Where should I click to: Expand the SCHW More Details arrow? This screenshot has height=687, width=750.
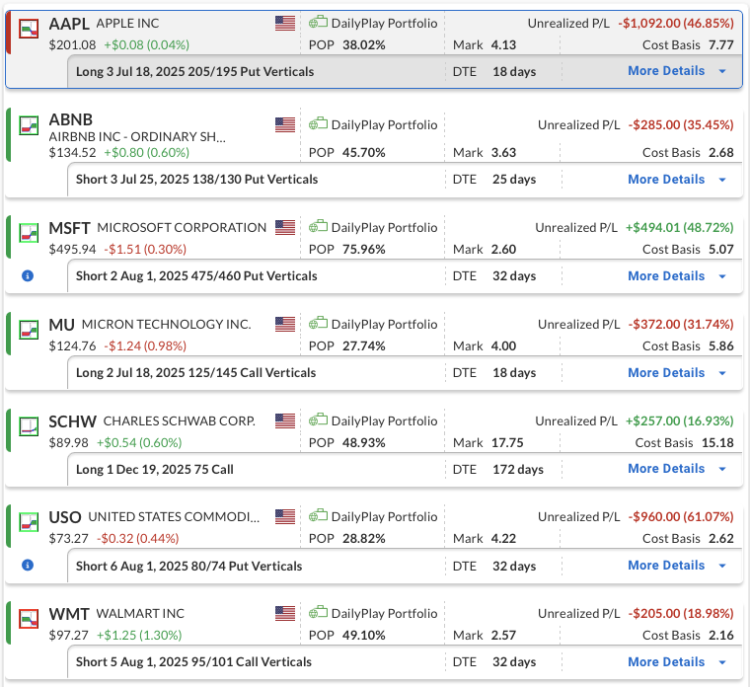pyautogui.click(x=722, y=469)
